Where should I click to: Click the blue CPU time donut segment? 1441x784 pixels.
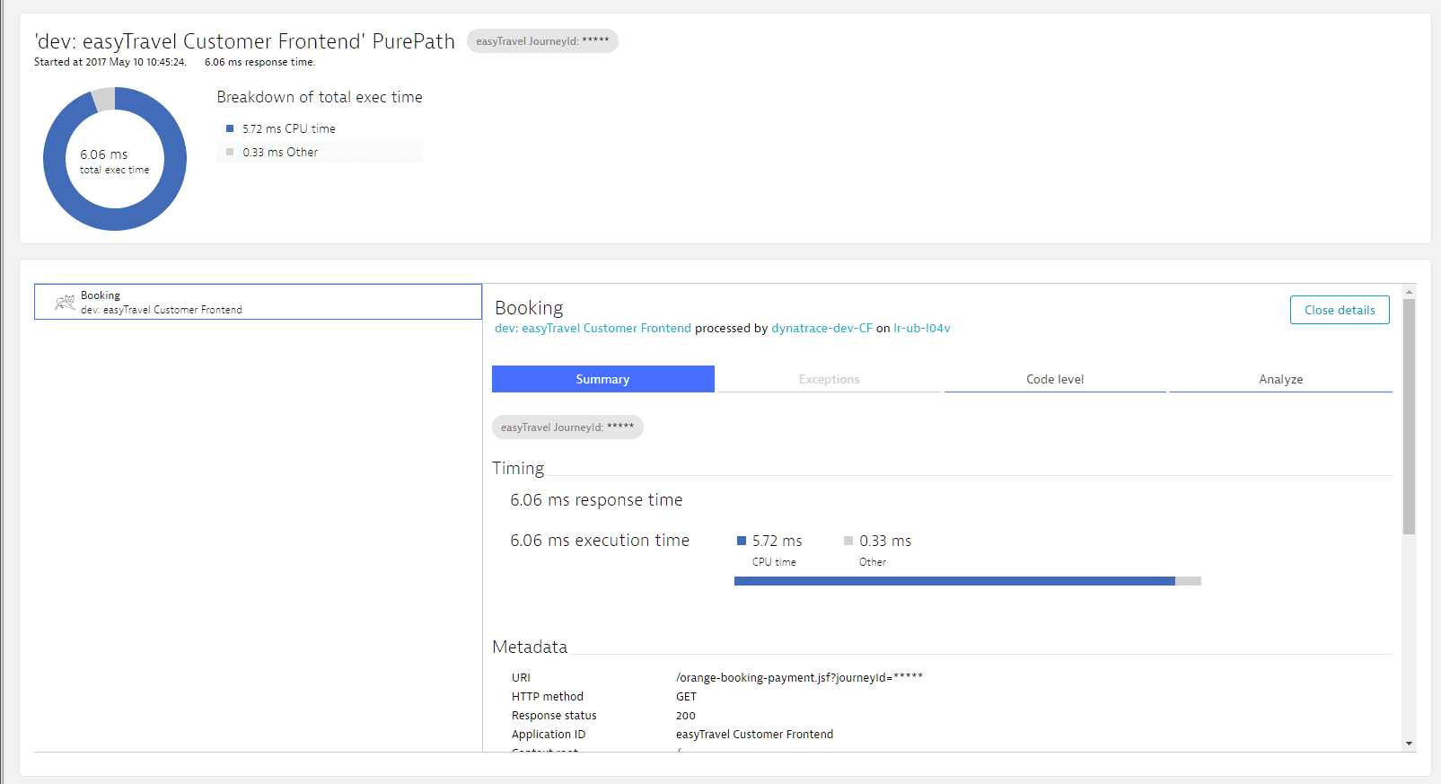tap(116, 219)
